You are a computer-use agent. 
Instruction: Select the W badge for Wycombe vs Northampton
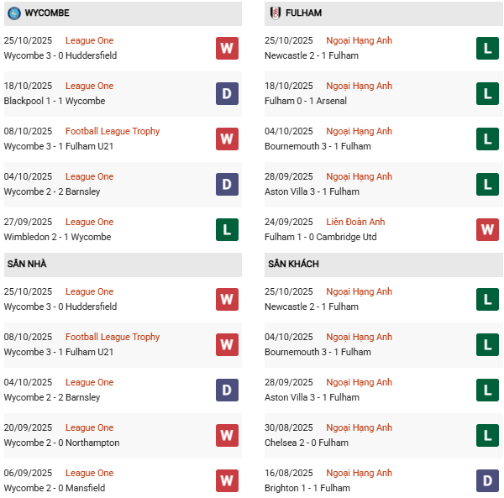227,435
